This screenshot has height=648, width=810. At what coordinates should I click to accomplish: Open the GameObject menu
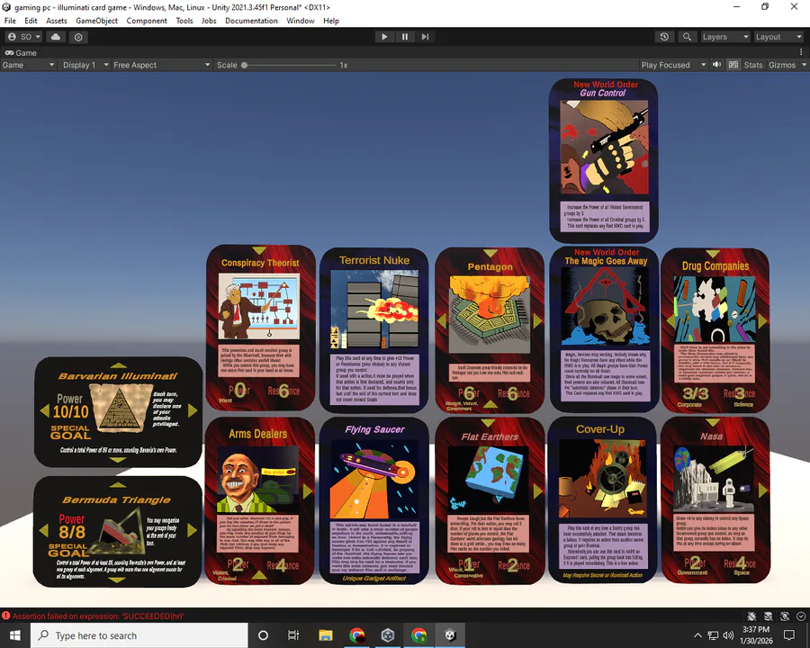pyautogui.click(x=96, y=21)
